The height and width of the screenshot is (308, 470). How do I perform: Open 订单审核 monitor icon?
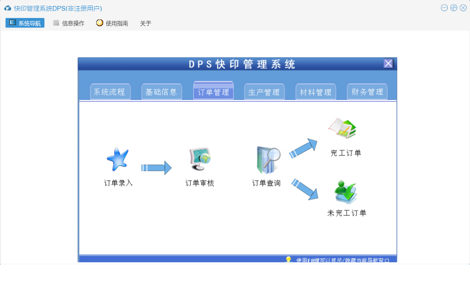(200, 159)
